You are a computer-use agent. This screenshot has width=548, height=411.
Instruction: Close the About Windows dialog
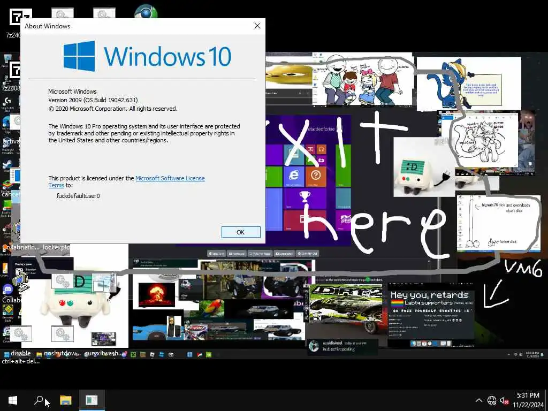click(x=257, y=26)
